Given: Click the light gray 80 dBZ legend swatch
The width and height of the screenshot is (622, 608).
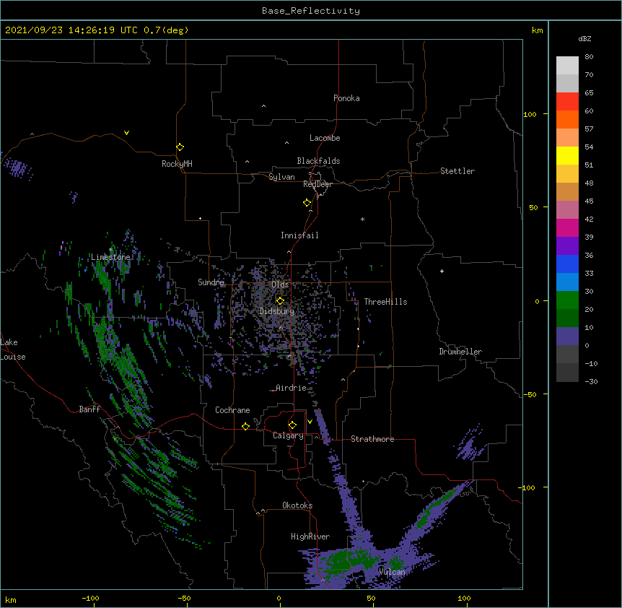Looking at the screenshot, I should point(567,65).
